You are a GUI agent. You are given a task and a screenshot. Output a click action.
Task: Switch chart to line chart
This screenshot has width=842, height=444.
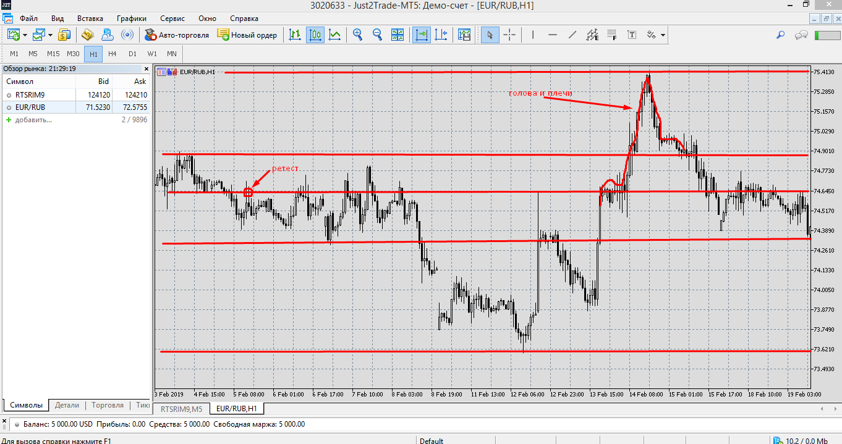coord(335,35)
